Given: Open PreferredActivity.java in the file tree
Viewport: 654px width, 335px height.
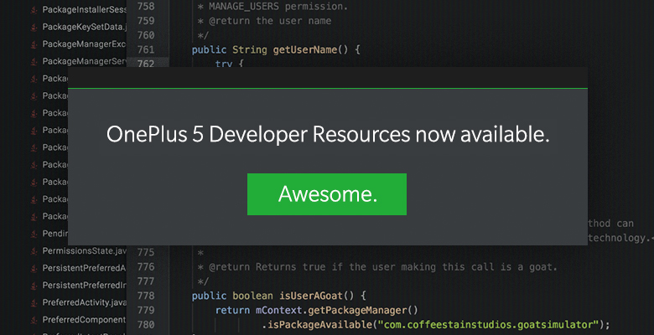Looking at the screenshot, I should [84, 302].
